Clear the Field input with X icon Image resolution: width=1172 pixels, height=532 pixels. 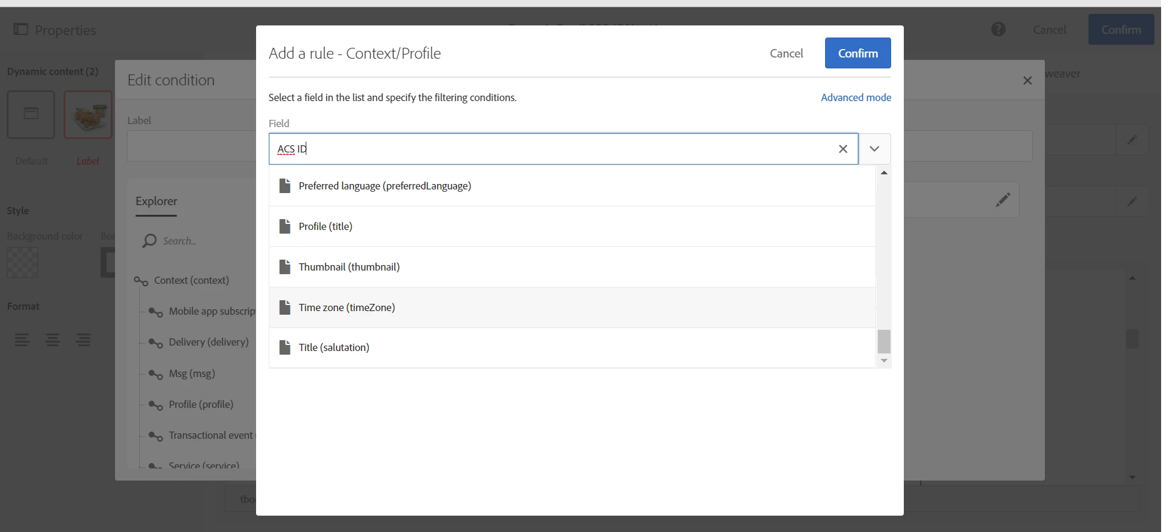pos(843,149)
